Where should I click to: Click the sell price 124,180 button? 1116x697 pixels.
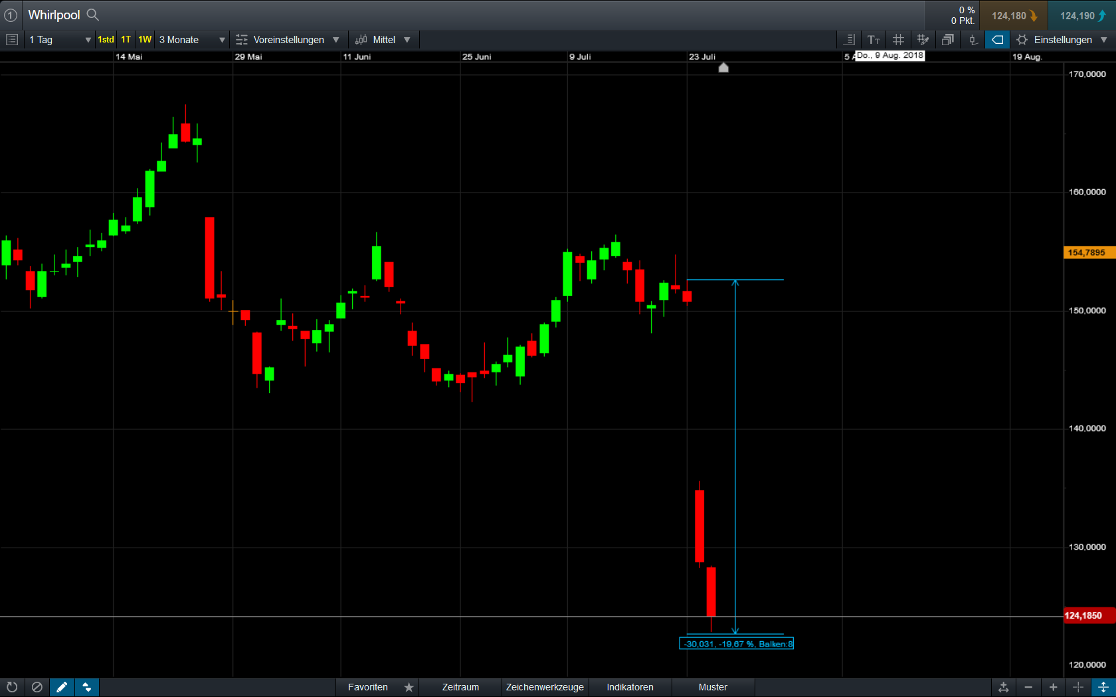(x=1014, y=15)
